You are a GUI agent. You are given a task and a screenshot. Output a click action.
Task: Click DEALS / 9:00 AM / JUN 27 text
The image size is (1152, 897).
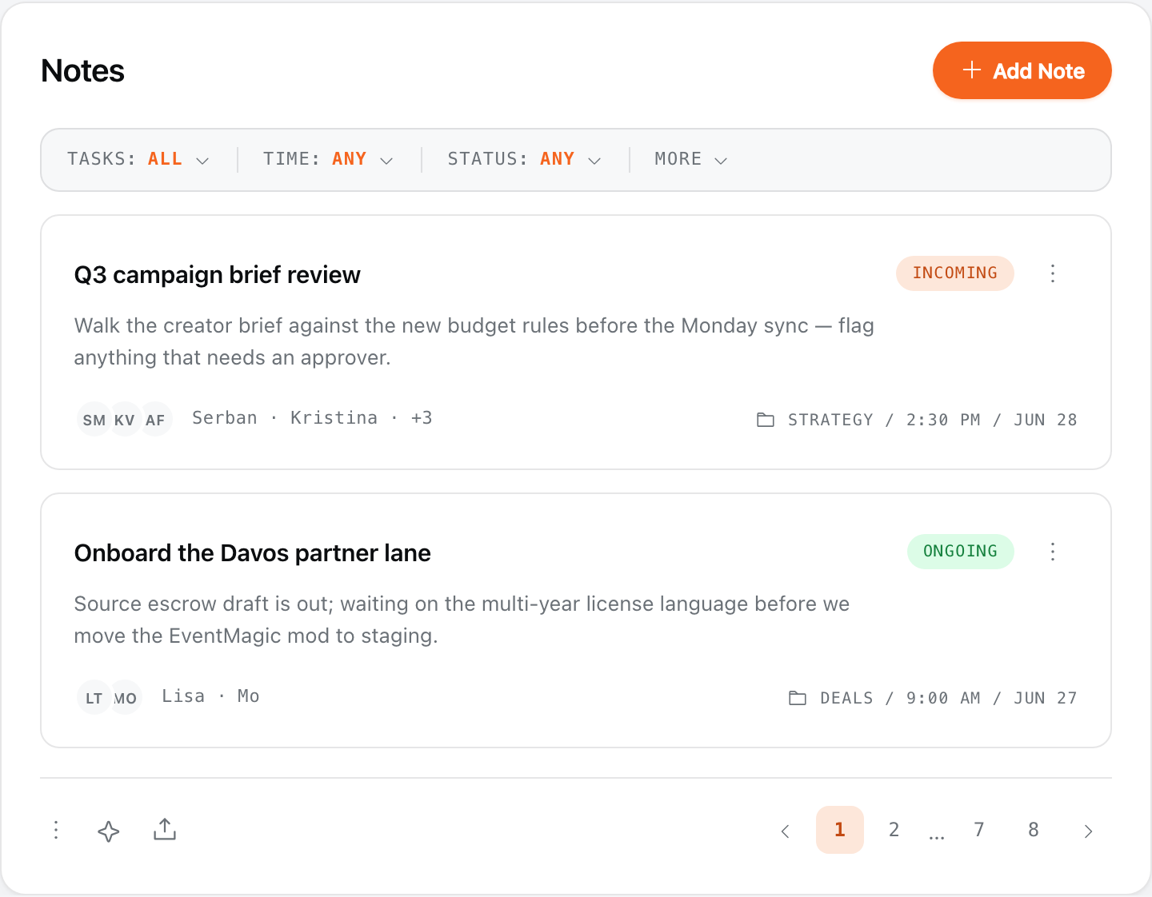point(949,698)
